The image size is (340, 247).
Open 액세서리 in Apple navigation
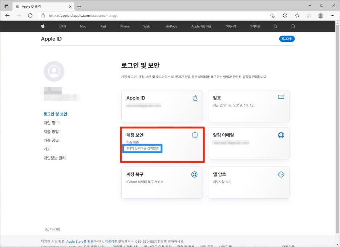pyautogui.click(x=231, y=26)
